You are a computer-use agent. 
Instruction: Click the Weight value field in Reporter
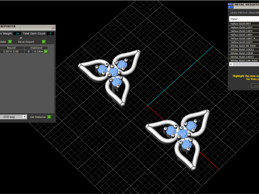click(x=17, y=33)
